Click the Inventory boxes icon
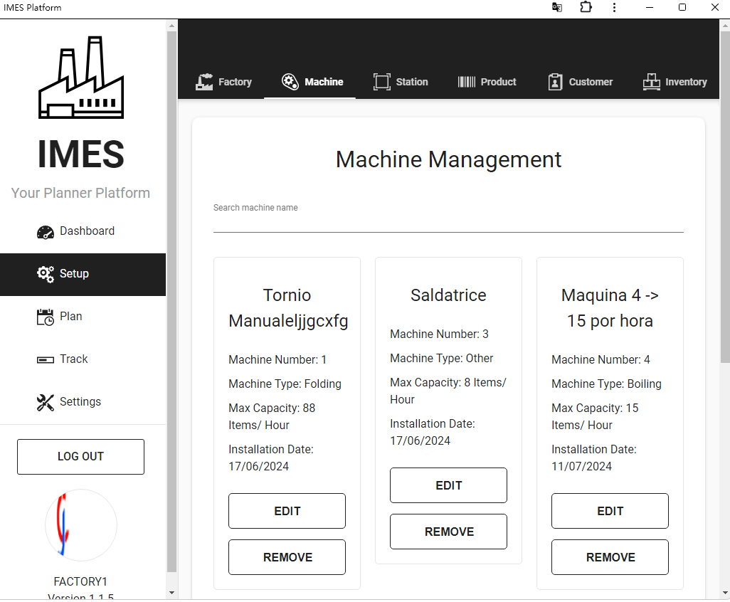Viewport: 730px width, 602px height. point(651,82)
